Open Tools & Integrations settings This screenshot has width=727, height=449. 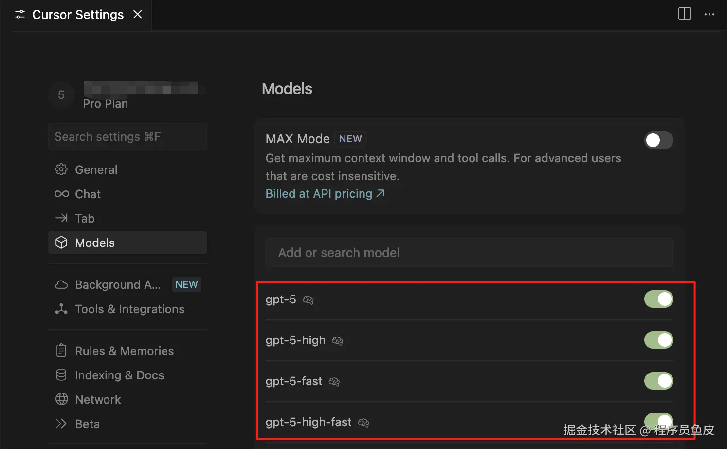click(x=127, y=309)
